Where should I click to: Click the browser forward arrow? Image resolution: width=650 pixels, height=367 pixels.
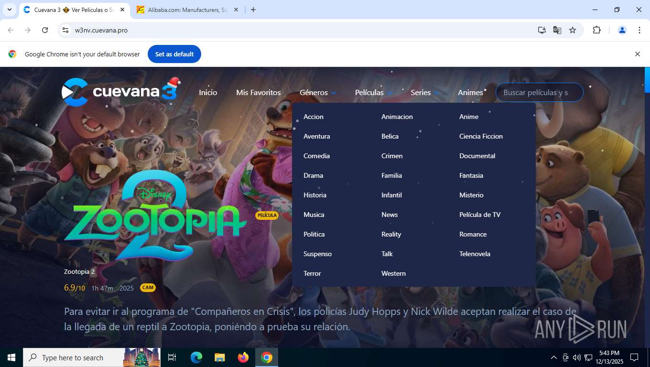click(x=28, y=30)
